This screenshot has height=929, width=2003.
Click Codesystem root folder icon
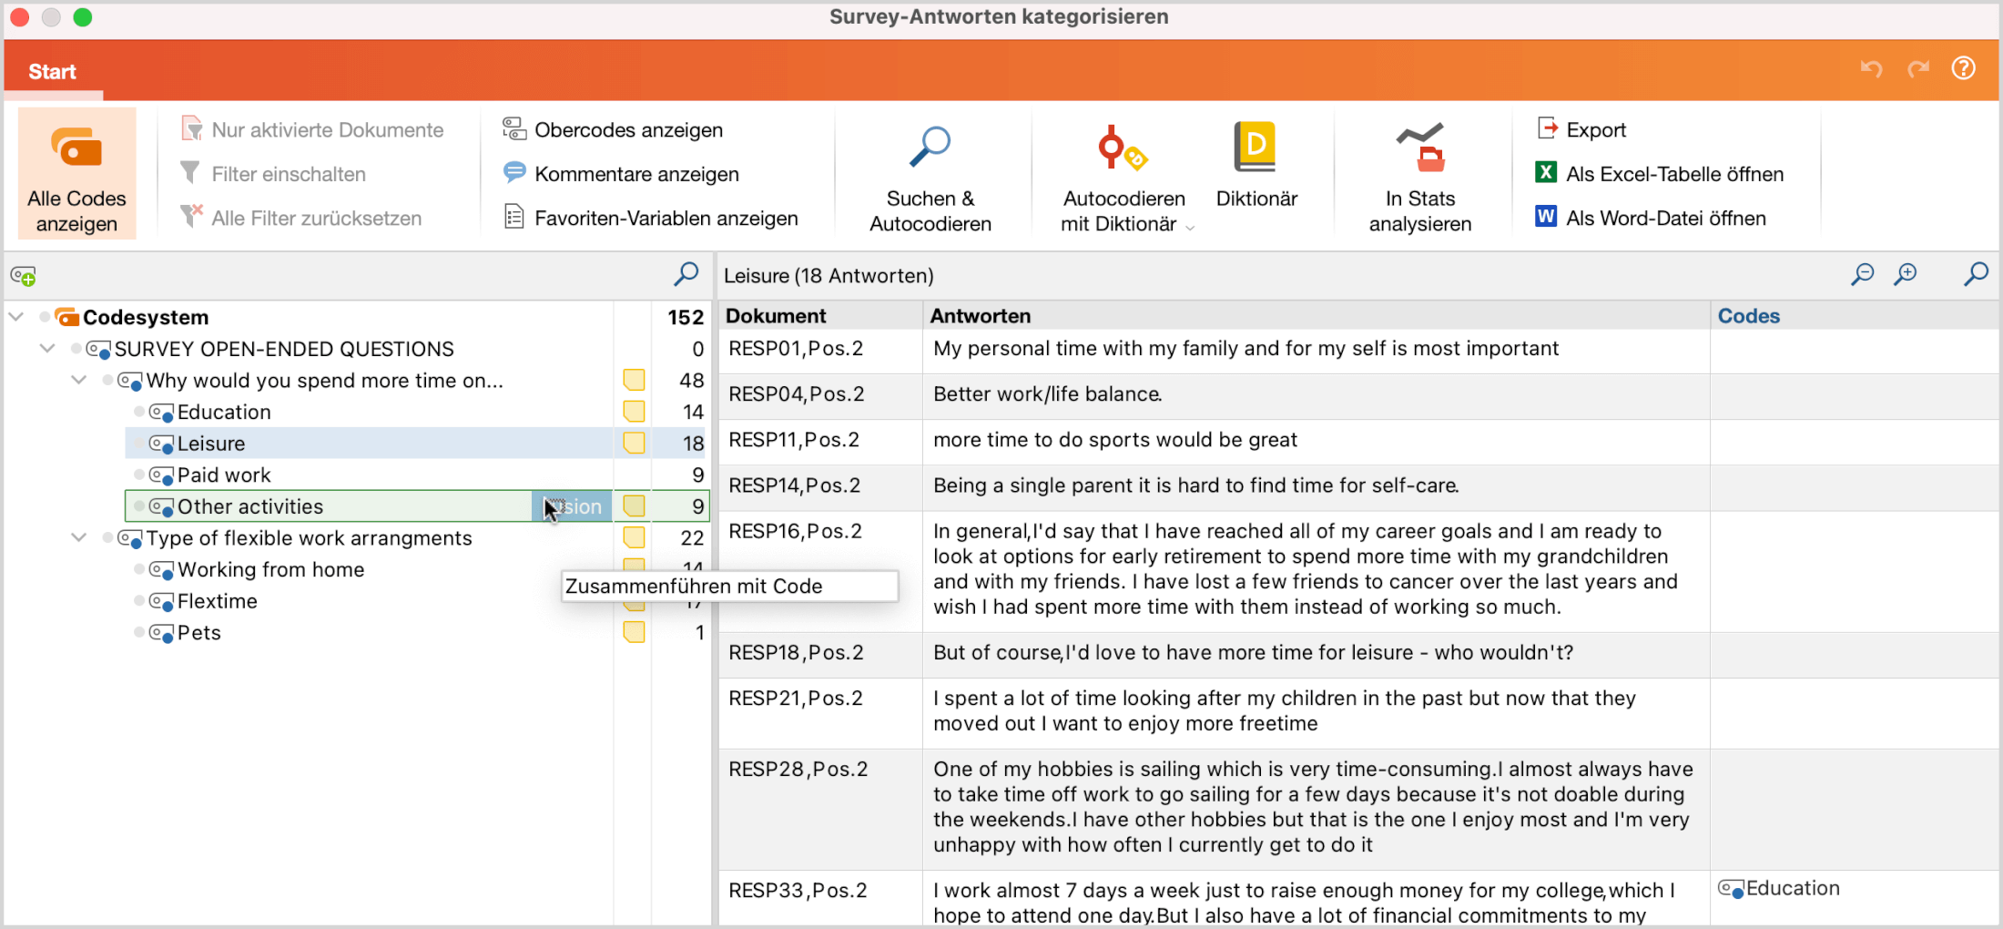67,317
